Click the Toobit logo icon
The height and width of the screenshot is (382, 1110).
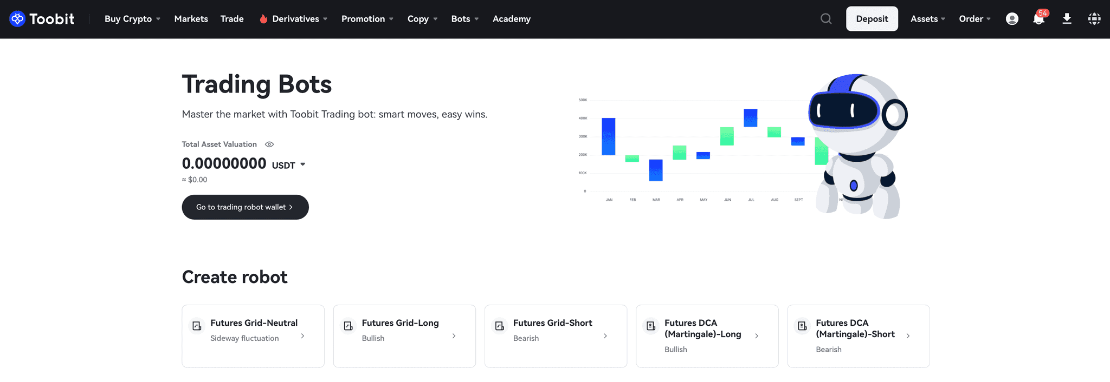pyautogui.click(x=17, y=19)
